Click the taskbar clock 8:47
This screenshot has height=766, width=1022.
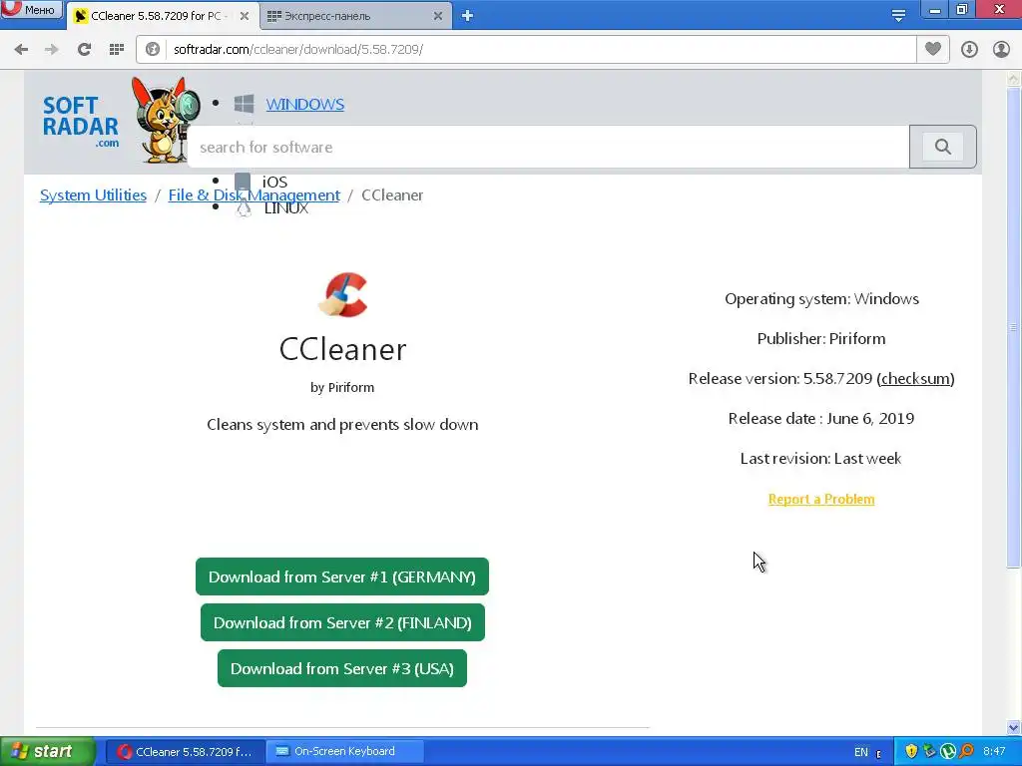[995, 752]
